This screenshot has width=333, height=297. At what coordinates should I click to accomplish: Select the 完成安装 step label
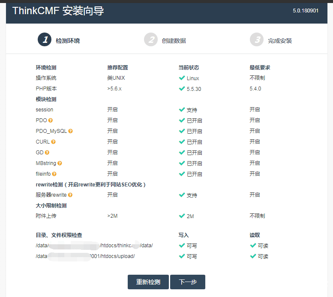coord(280,41)
